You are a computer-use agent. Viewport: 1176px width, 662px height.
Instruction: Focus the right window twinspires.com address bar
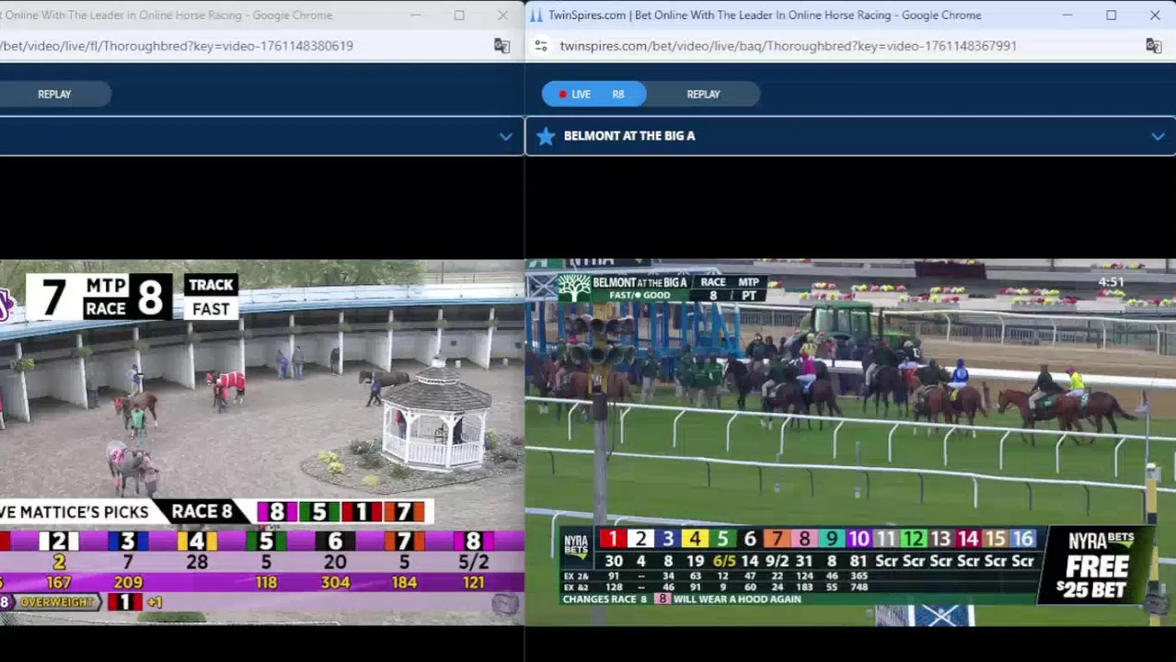(x=788, y=46)
